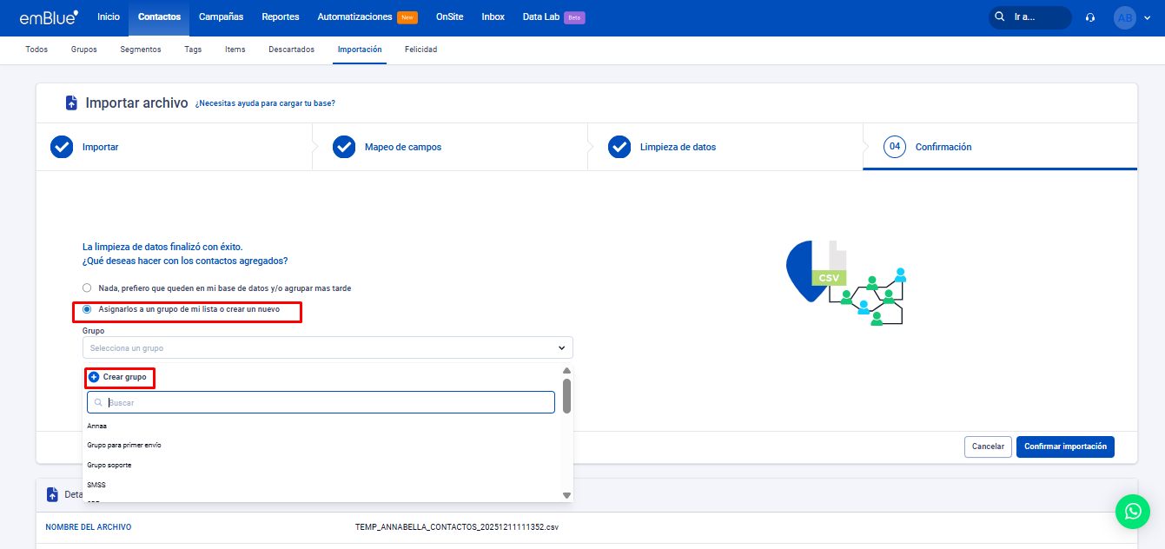Click the Buscar group search field
Viewport: 1165px width, 549px height.
coord(321,402)
